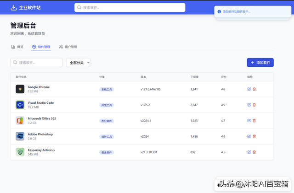Image resolution: width=294 pixels, height=193 pixels.
Task: Click the 添加软件功能开发中 notification message
Action: pos(237,11)
